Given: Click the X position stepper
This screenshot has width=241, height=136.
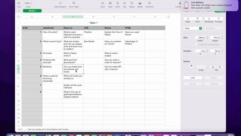Looking at the screenshot, I should point(207,51).
